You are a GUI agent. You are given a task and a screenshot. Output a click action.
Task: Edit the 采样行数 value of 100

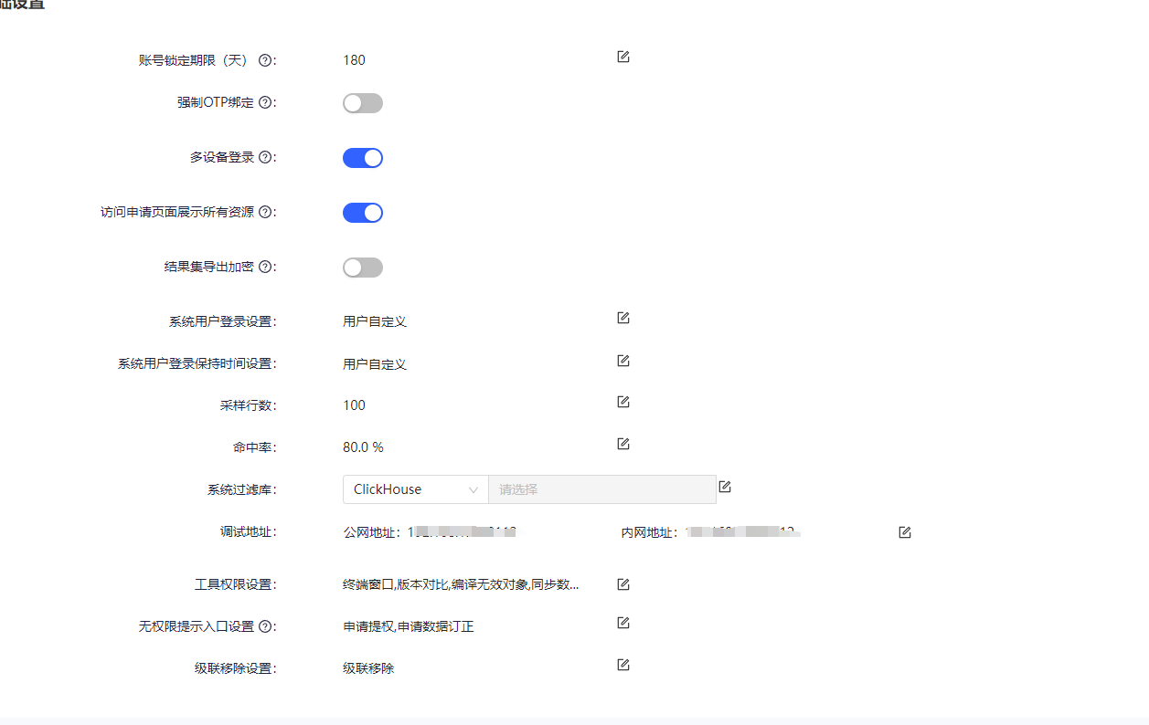[x=623, y=402]
